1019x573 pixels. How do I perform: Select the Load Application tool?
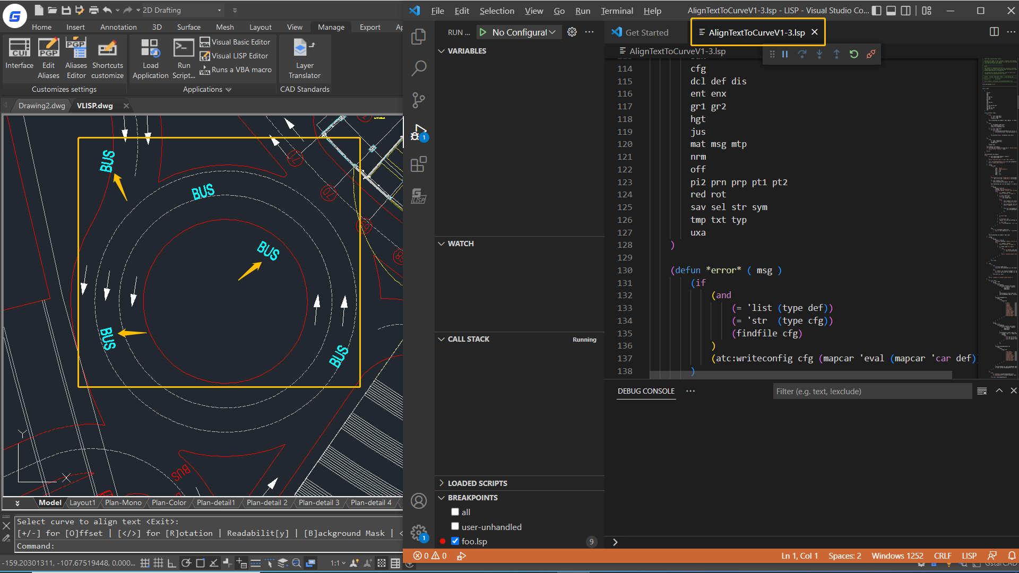pyautogui.click(x=150, y=57)
